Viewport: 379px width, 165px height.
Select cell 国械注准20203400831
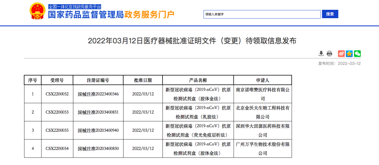[98, 112]
